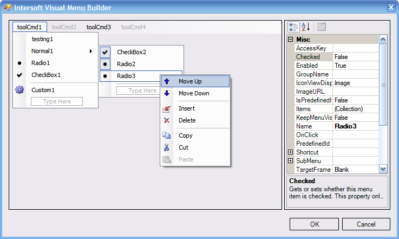Select the Radio1 bullet

19,63
